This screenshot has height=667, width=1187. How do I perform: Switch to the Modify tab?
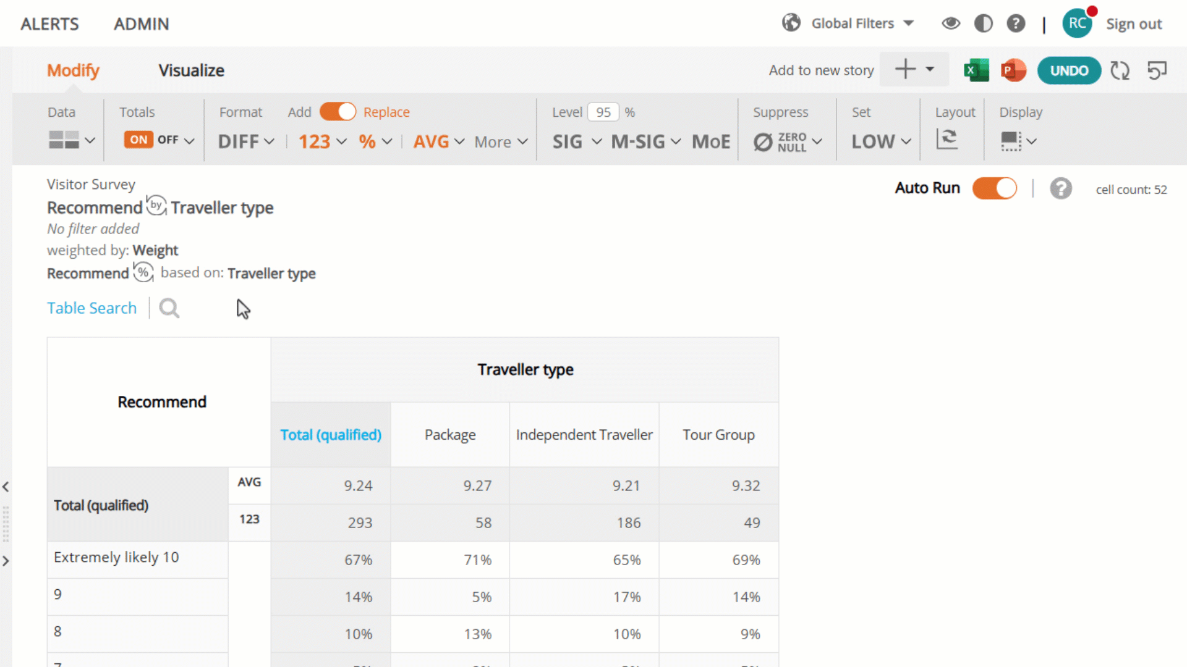(73, 70)
